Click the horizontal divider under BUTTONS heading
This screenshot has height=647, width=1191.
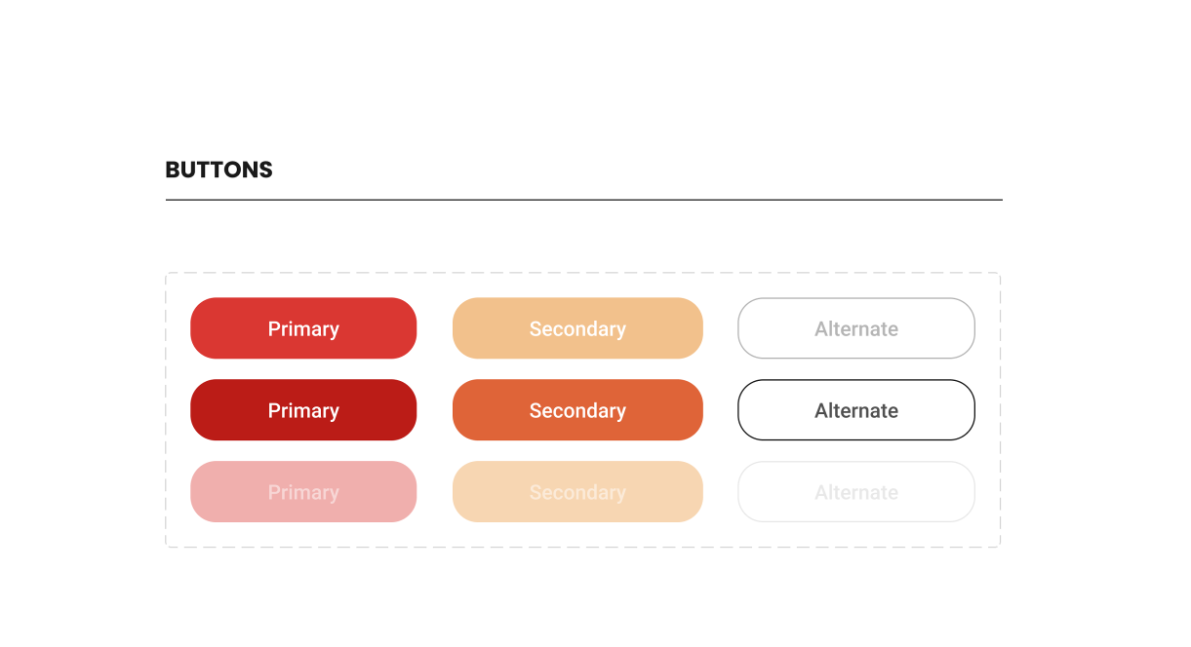coord(583,200)
